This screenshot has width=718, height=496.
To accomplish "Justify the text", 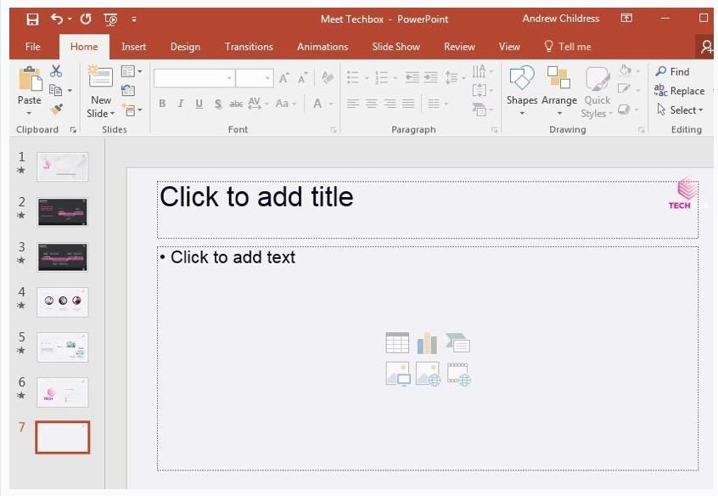I will tap(408, 104).
